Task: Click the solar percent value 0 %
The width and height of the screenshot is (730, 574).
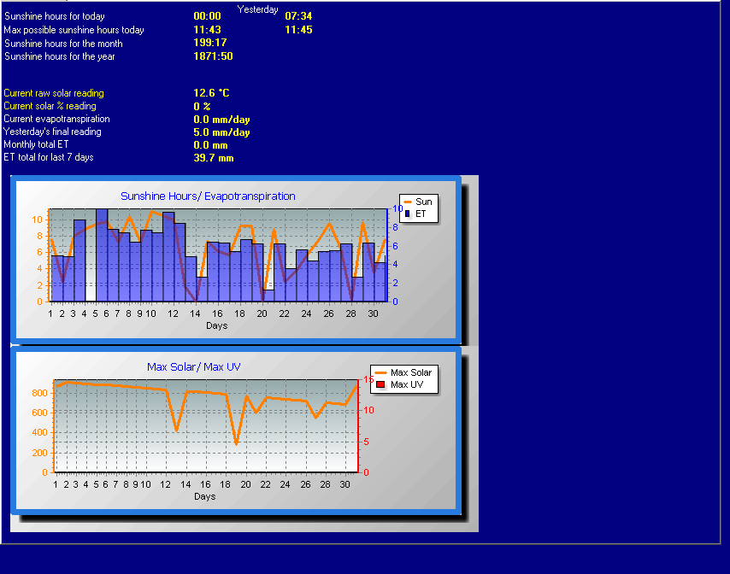Action: point(202,107)
